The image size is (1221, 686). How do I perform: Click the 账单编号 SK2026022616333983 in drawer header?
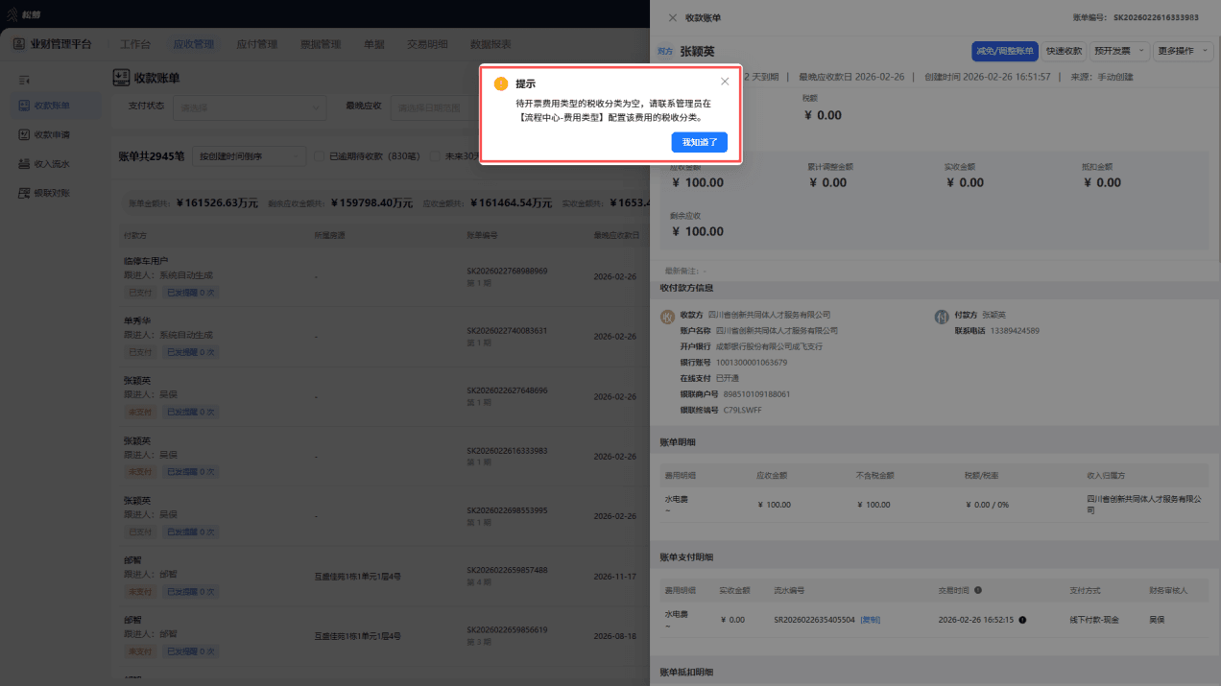point(1156,17)
